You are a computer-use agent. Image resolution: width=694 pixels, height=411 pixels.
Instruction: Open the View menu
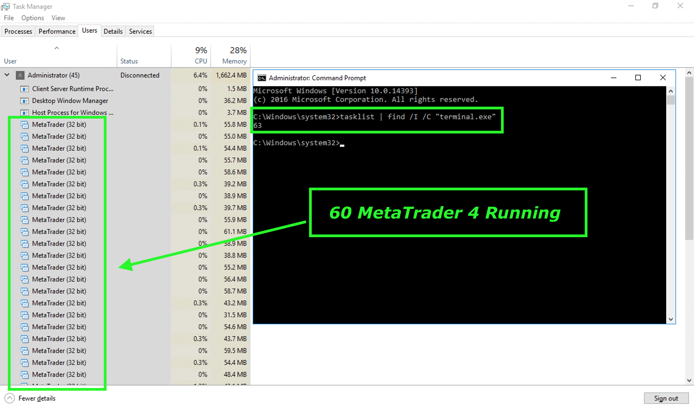(x=58, y=18)
